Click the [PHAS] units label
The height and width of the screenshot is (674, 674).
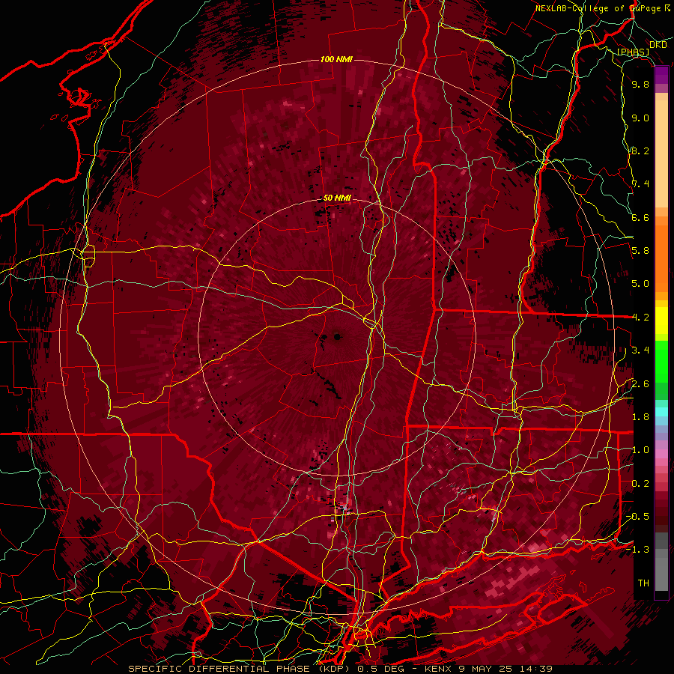[x=633, y=52]
